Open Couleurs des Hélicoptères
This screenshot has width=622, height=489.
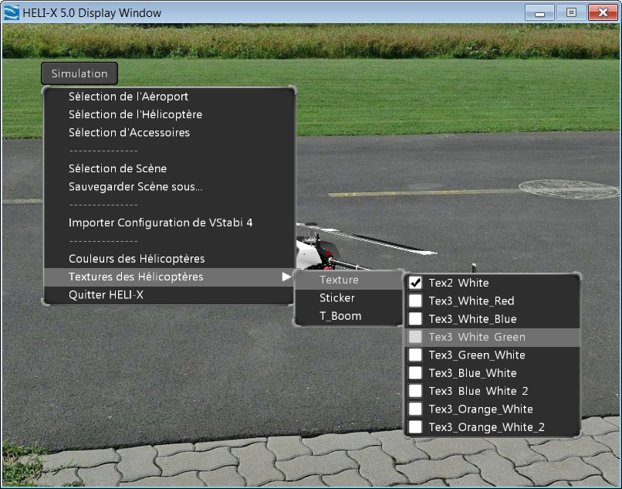pos(137,259)
